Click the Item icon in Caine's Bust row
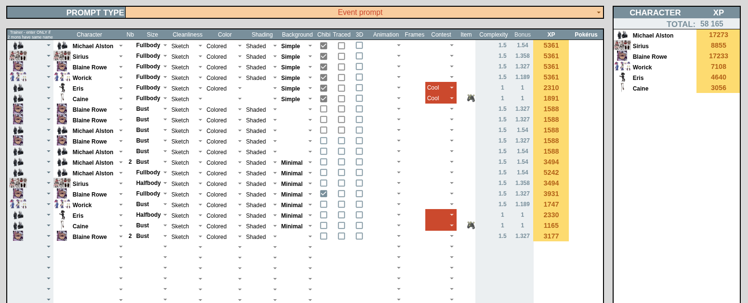748x303 pixels. tap(471, 225)
